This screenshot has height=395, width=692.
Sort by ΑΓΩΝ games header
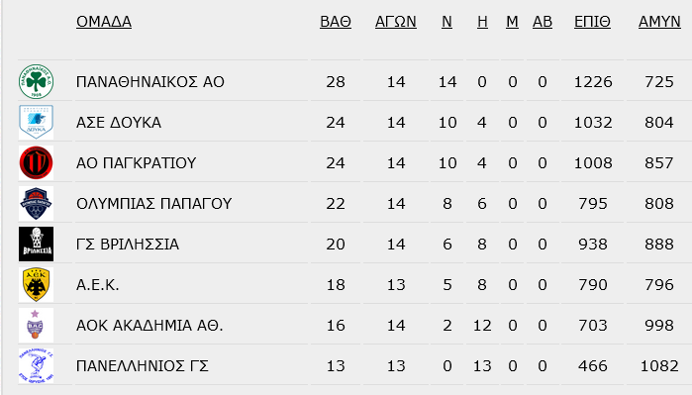(396, 21)
